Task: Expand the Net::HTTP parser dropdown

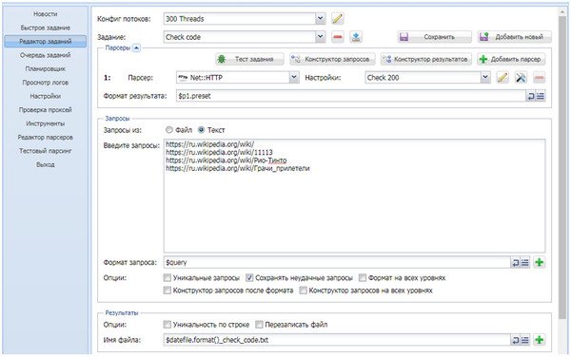Action: (294, 77)
